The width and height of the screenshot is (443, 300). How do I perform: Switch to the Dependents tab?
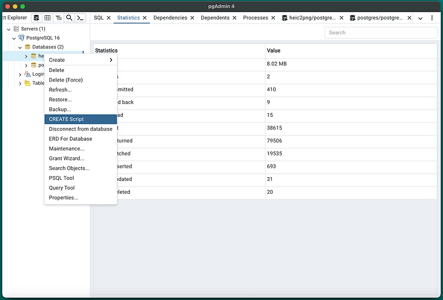click(215, 18)
